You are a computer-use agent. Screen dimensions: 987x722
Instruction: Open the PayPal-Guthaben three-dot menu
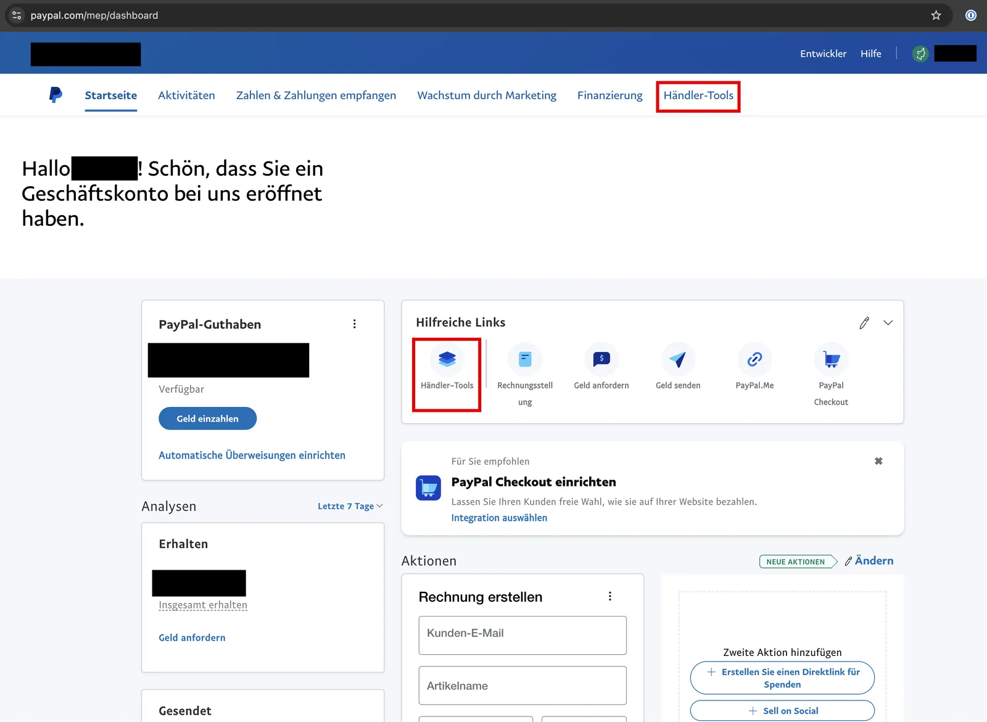(x=354, y=324)
